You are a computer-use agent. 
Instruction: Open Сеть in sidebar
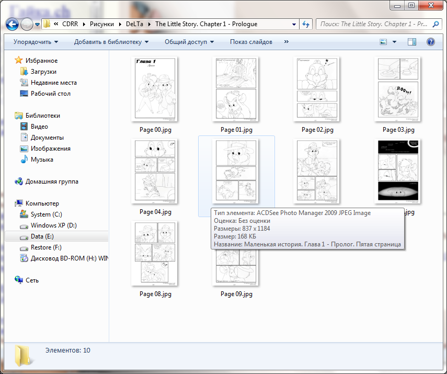pyautogui.click(x=32, y=280)
